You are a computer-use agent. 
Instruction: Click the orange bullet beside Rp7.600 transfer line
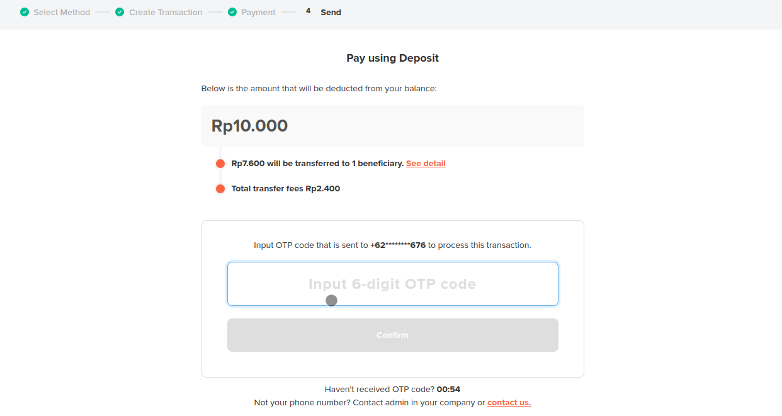(x=220, y=164)
